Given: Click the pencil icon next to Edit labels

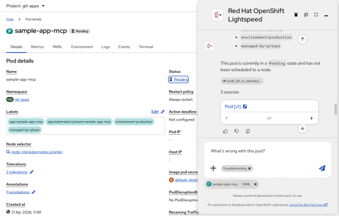Looking at the screenshot, I should [x=163, y=112].
